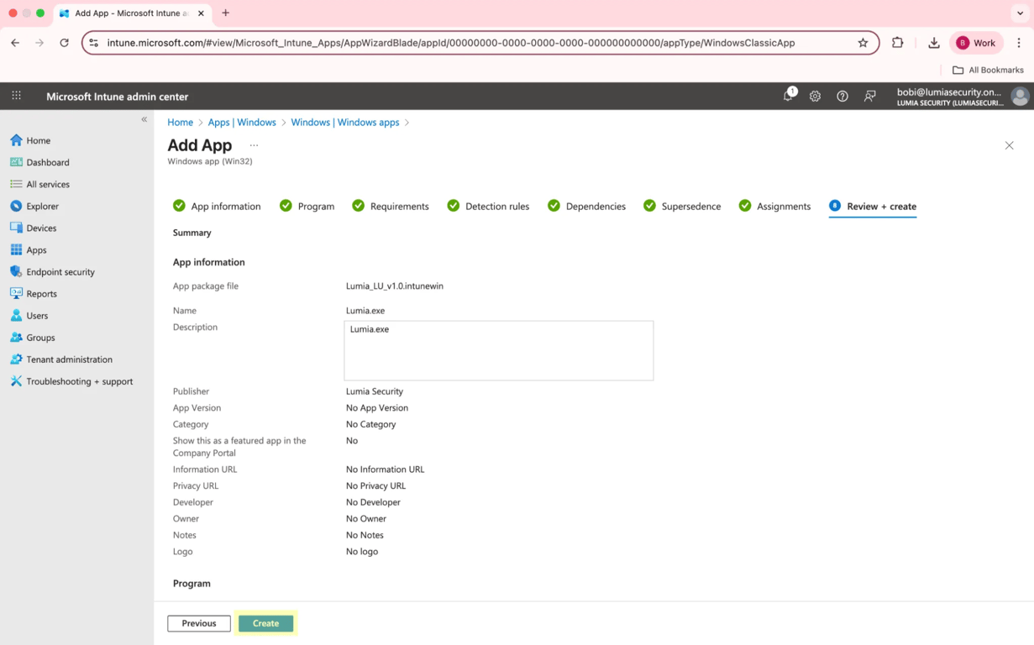The width and height of the screenshot is (1034, 645).
Task: Open the Work profile button
Action: pyautogui.click(x=976, y=43)
